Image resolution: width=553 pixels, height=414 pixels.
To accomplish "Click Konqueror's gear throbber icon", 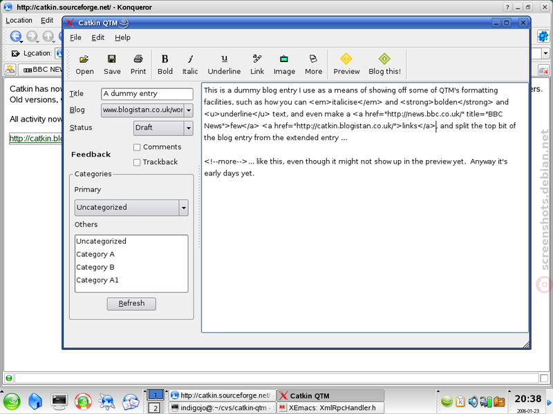I will point(543,36).
